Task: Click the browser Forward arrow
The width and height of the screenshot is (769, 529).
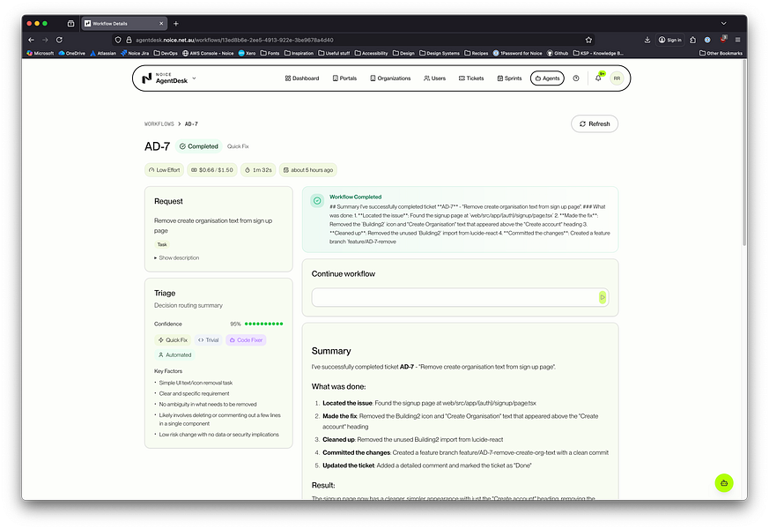Action: pyautogui.click(x=45, y=40)
